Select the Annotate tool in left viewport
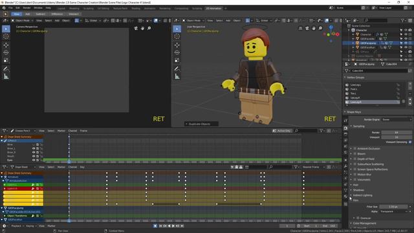Screen dimensions: 414x233 pos(6,69)
